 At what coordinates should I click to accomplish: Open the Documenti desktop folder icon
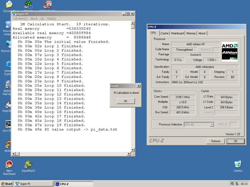click(9, 4)
